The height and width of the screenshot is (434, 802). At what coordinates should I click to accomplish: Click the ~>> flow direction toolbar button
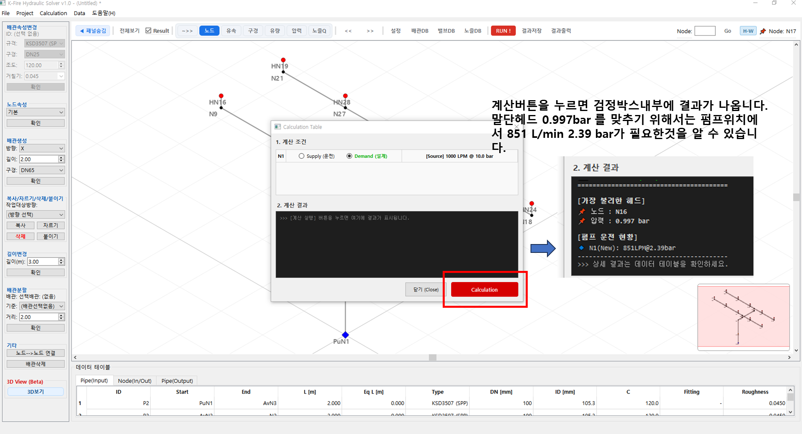click(187, 31)
